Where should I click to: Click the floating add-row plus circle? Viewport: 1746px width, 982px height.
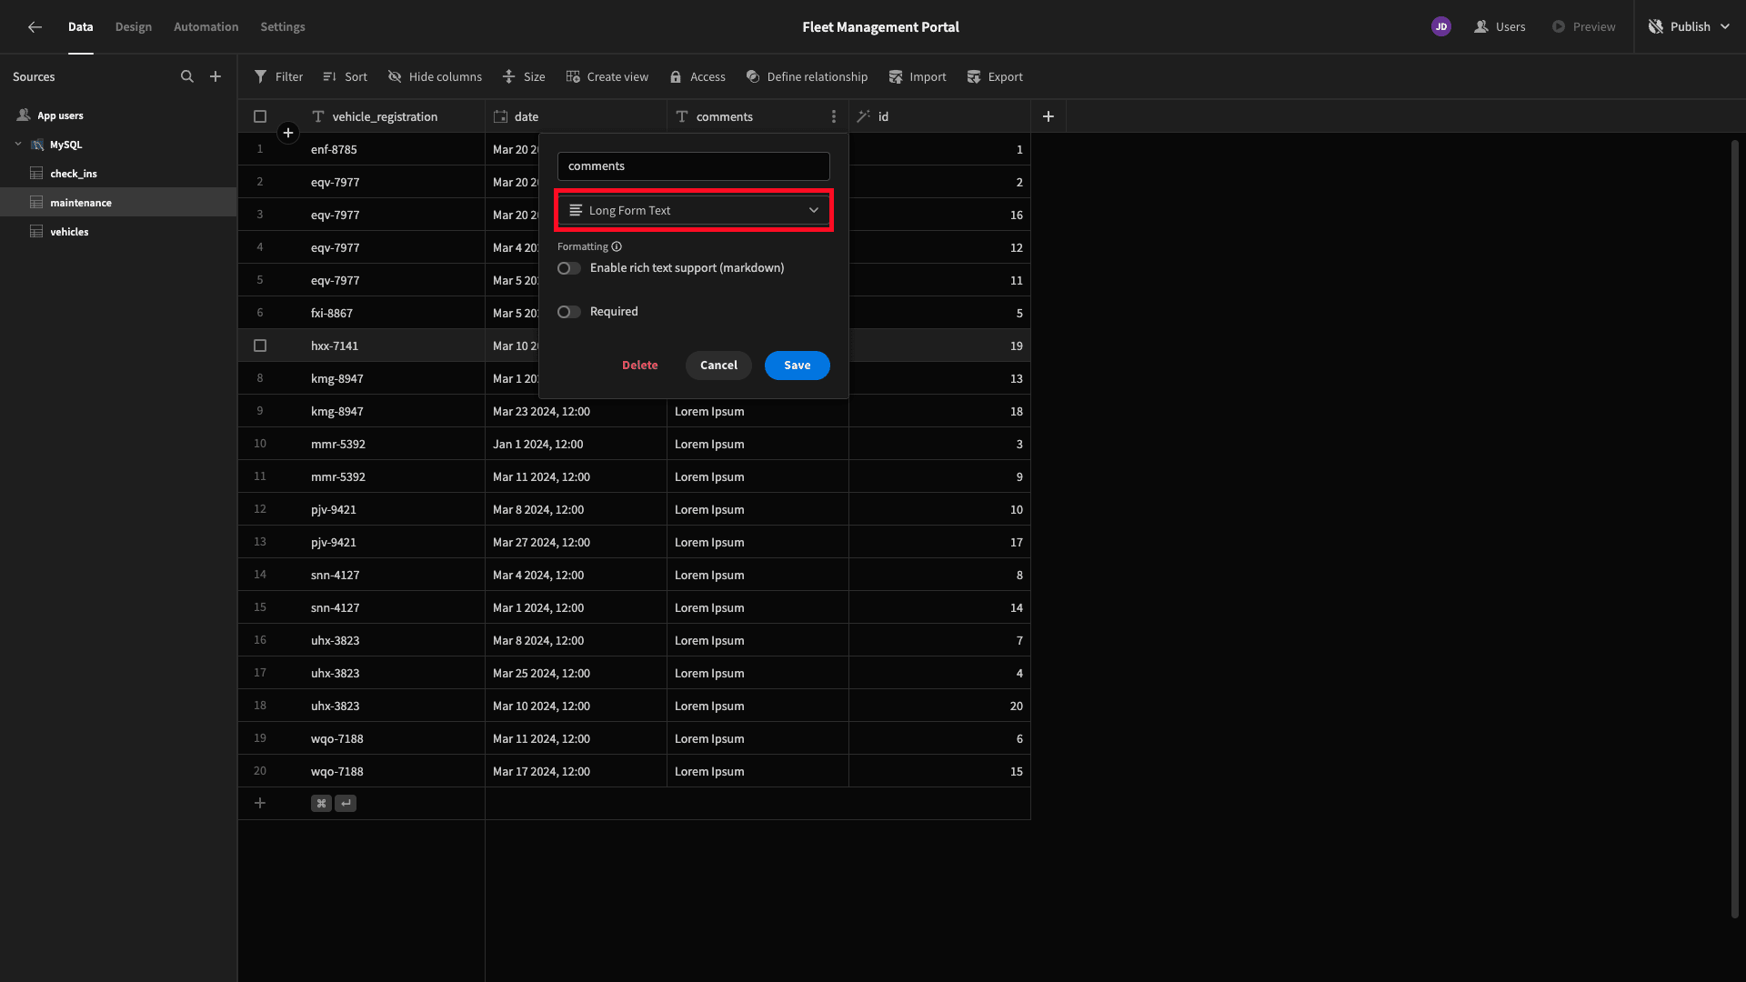[x=288, y=133]
